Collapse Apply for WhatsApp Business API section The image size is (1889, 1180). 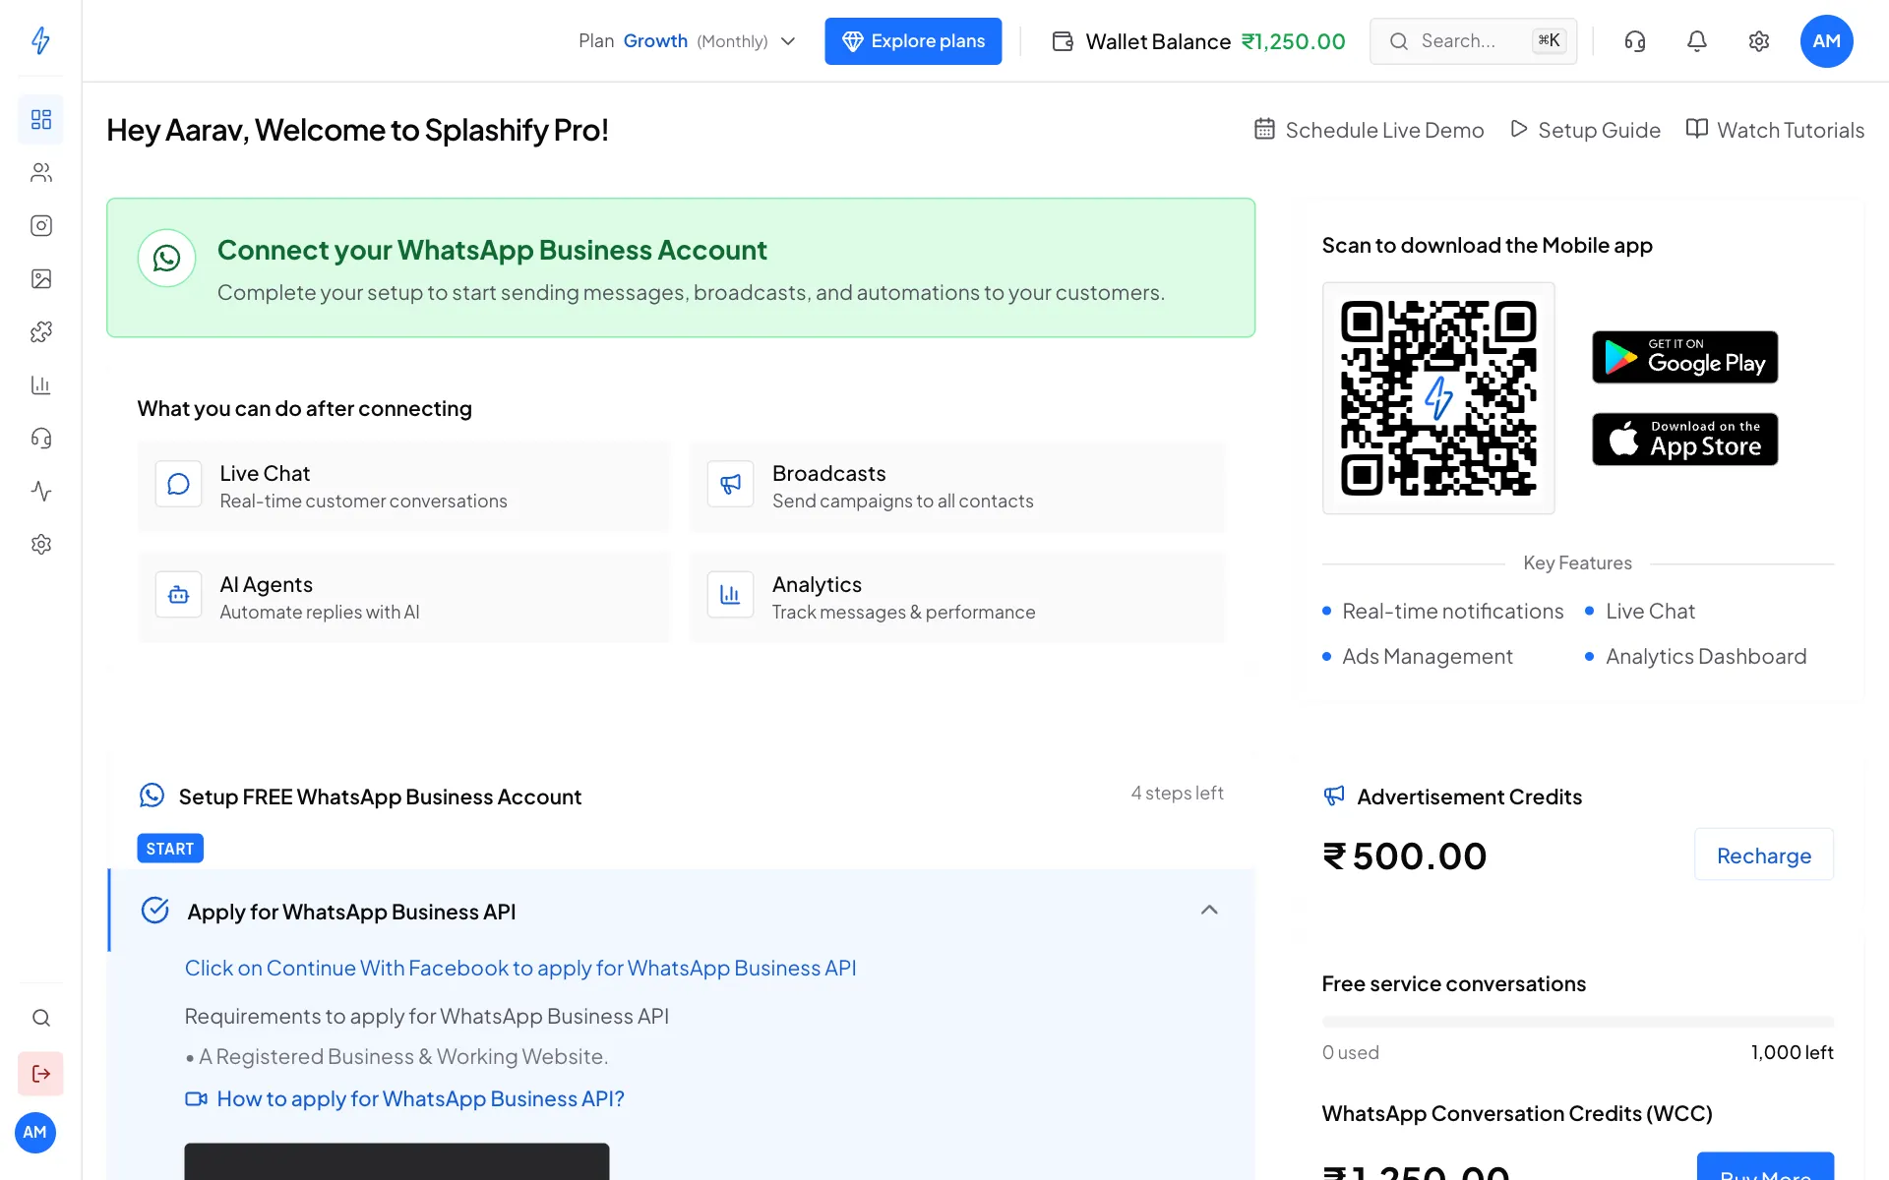pos(1209,910)
